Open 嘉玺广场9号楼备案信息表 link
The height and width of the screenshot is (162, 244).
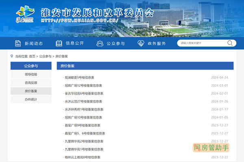[x=83, y=126]
